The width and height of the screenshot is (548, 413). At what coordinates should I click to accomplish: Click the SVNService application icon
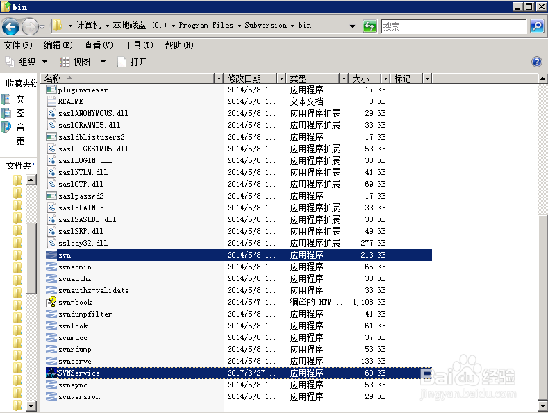51,373
